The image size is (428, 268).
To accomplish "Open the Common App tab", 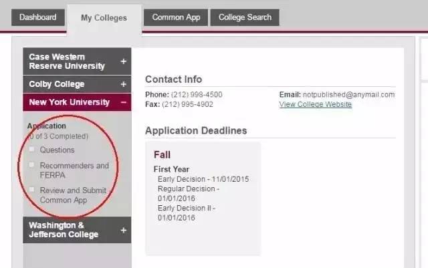I will tap(177, 17).
